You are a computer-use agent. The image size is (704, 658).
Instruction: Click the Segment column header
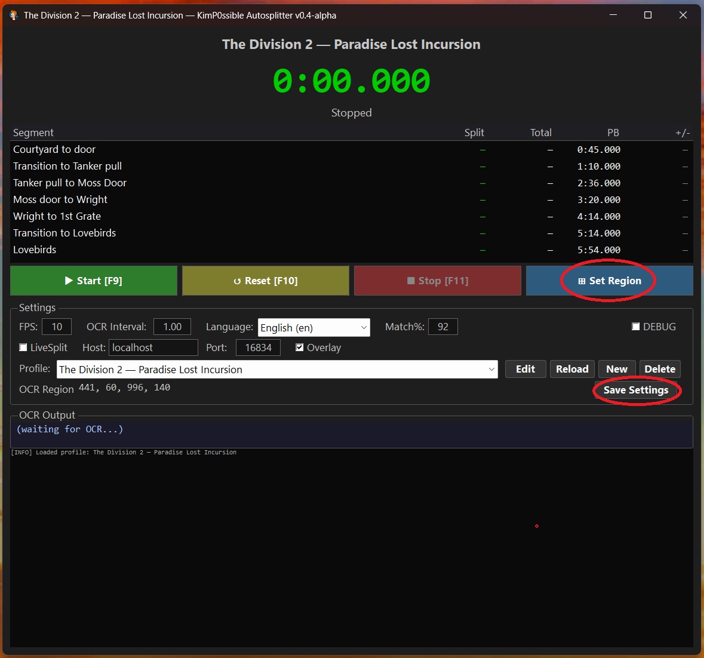[33, 133]
